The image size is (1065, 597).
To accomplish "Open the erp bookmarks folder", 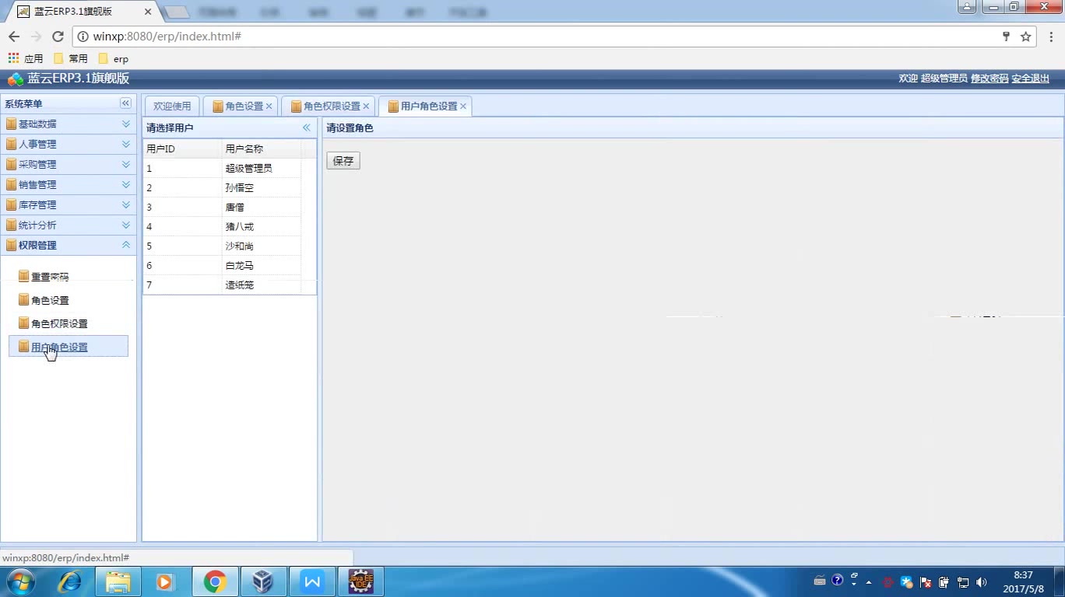I will pos(114,58).
